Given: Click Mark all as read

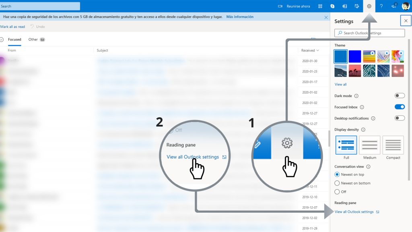Looking at the screenshot, I should tap(12, 27).
